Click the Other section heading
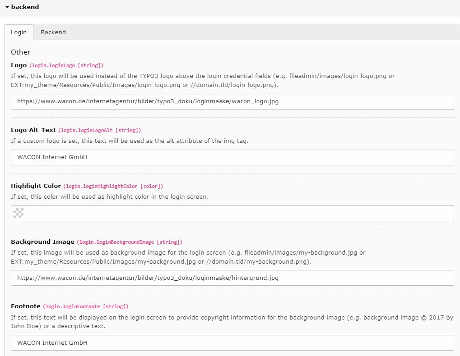 pyautogui.click(x=21, y=52)
